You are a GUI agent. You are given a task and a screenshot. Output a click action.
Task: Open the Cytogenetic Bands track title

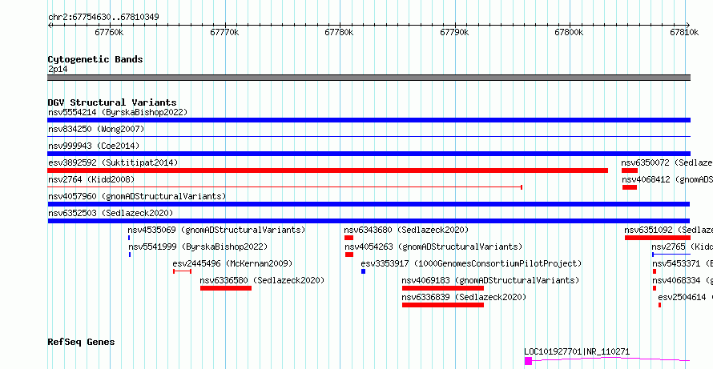coord(95,59)
